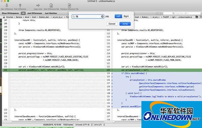202x128 pixels.
Task: Click 'right' folder in right path bar
Action: 173,17
